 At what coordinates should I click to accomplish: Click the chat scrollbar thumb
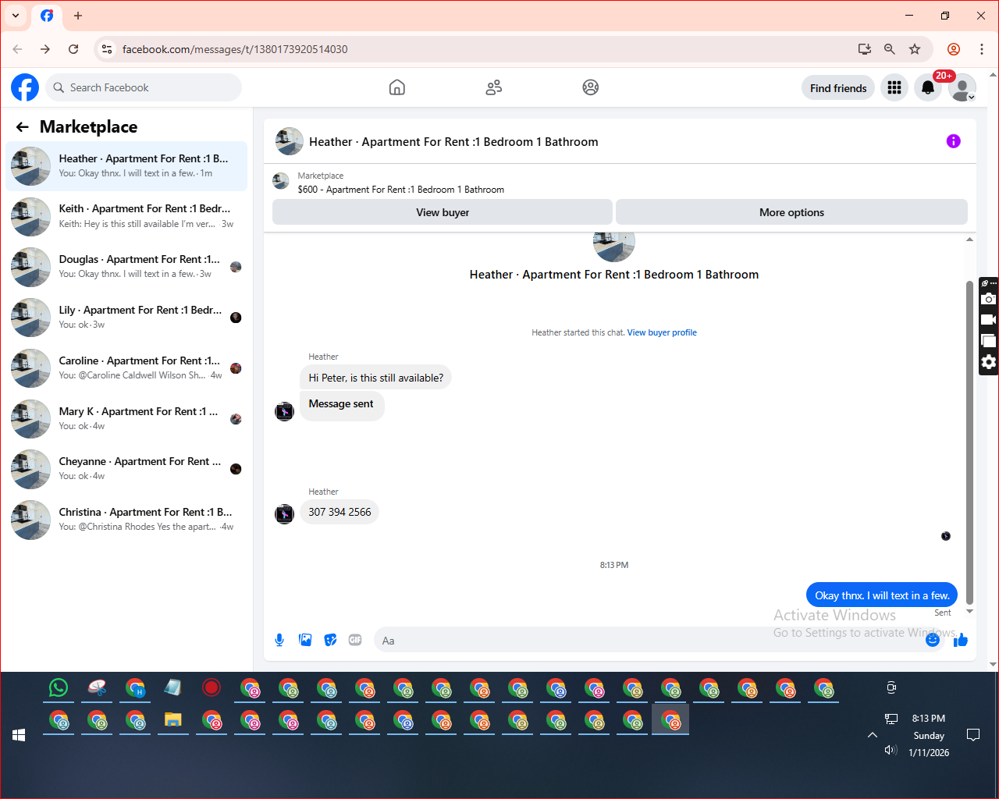pos(969,442)
